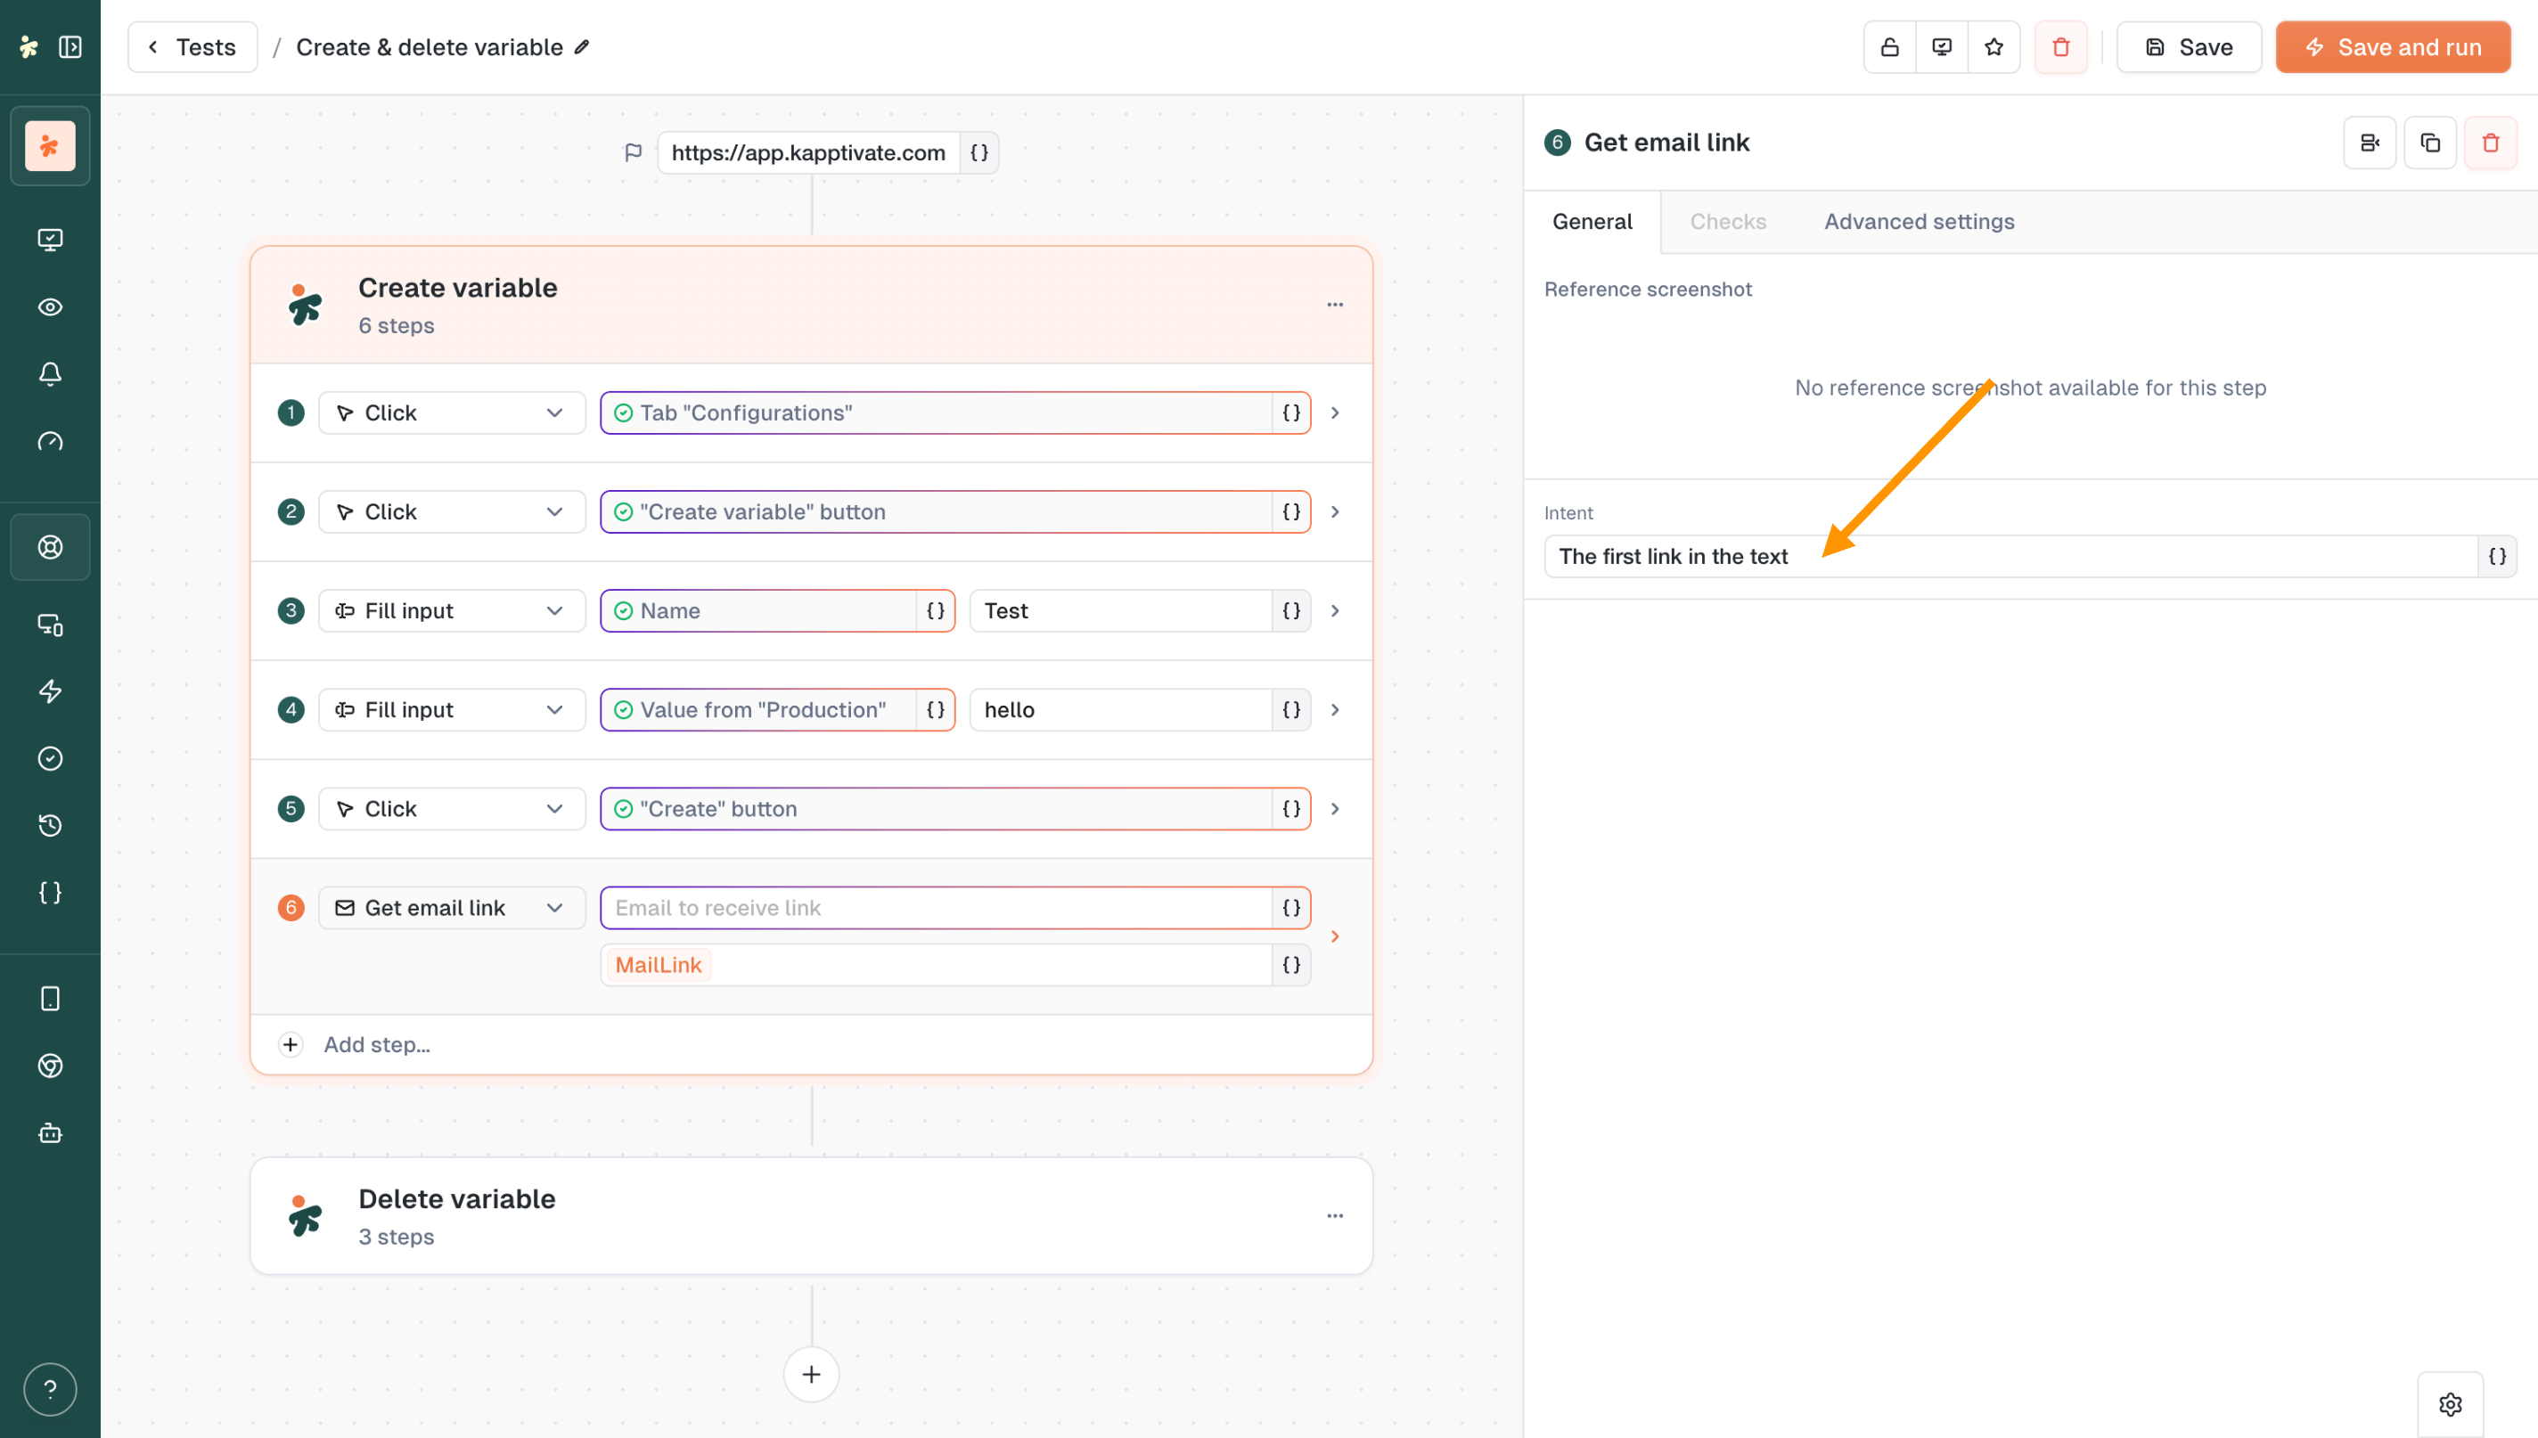Switch to the Advanced settings tab
2538x1438 pixels.
point(1918,221)
